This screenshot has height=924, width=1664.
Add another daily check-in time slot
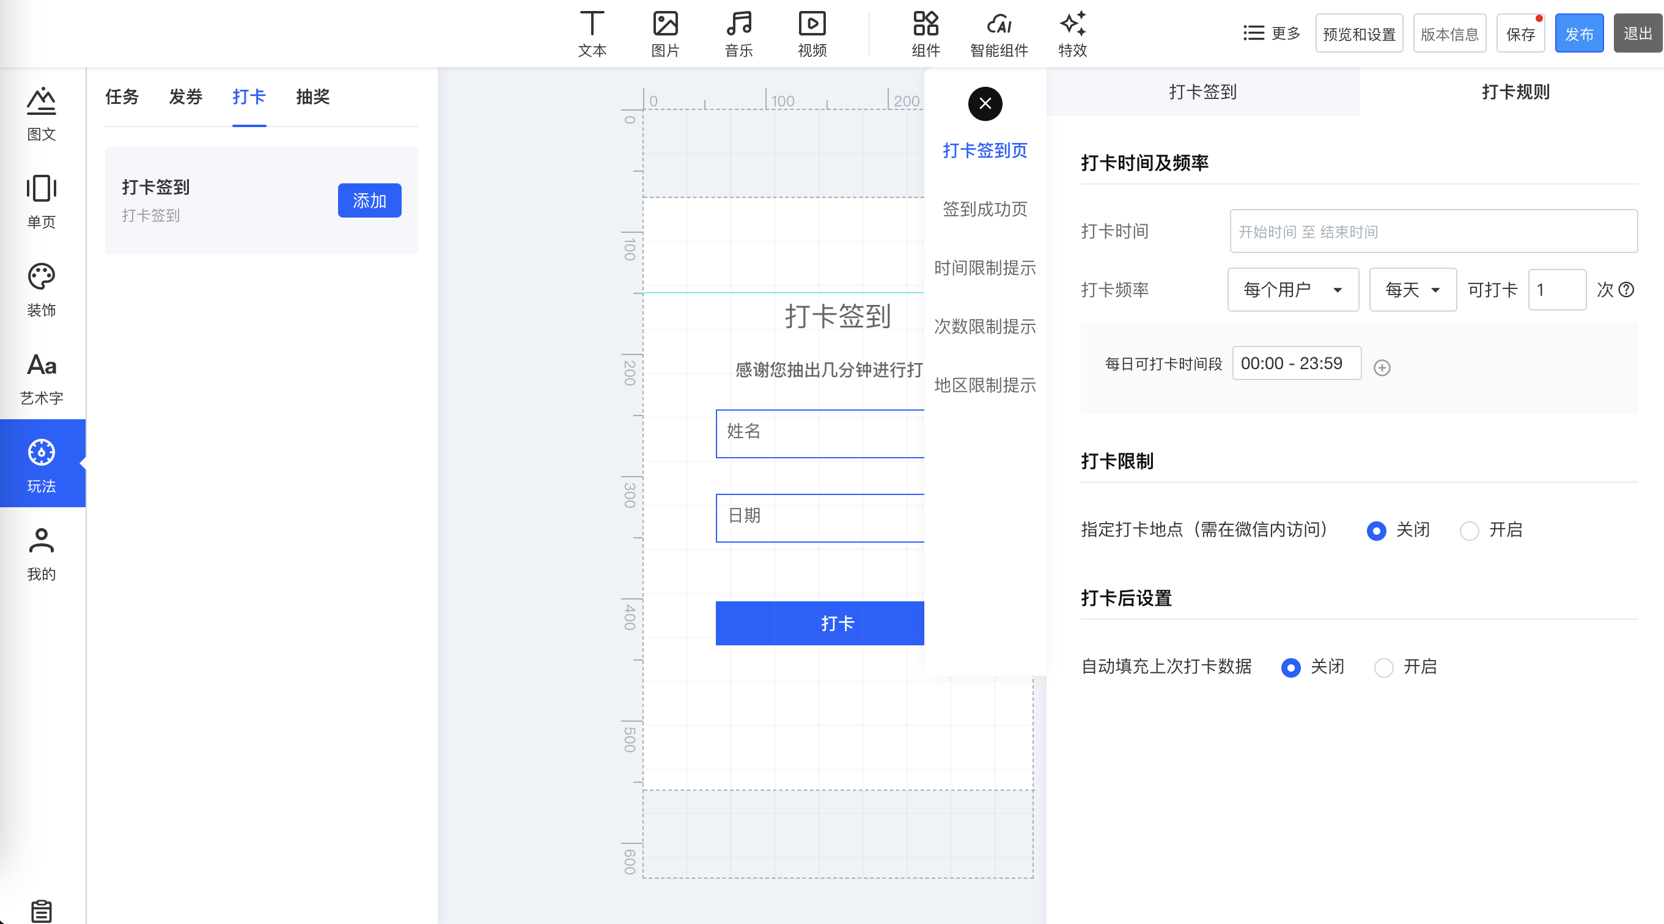coord(1382,367)
